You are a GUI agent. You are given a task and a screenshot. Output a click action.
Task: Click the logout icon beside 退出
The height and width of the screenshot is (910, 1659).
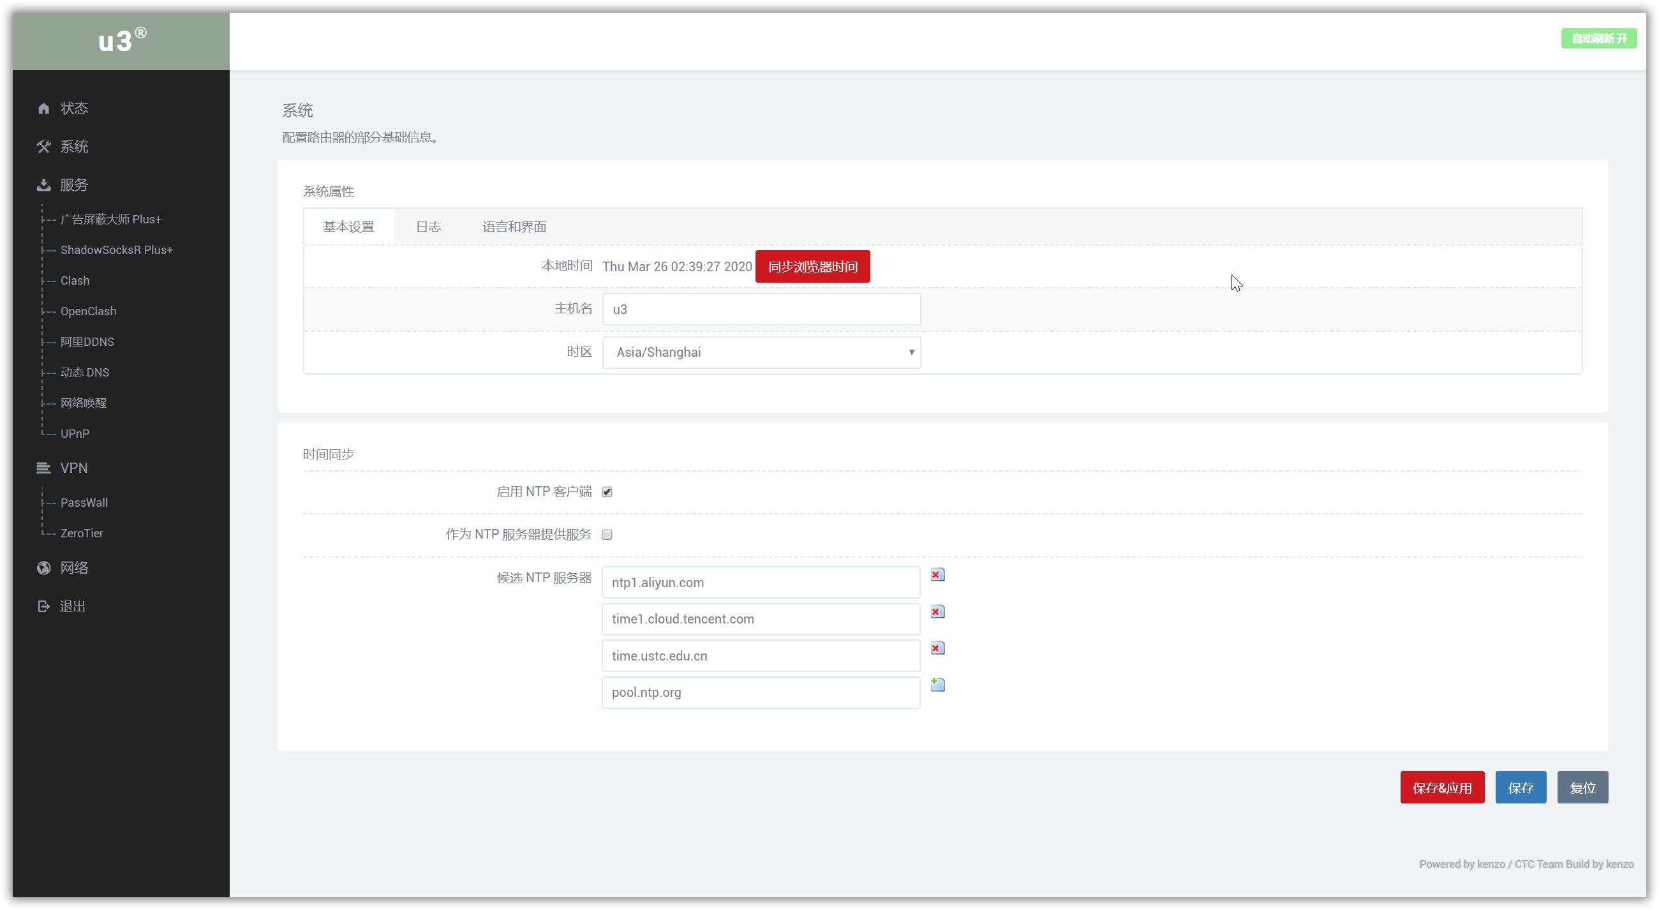pyautogui.click(x=43, y=607)
